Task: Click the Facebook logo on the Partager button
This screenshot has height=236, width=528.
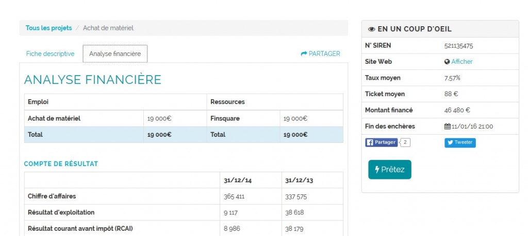Action: click(x=370, y=142)
